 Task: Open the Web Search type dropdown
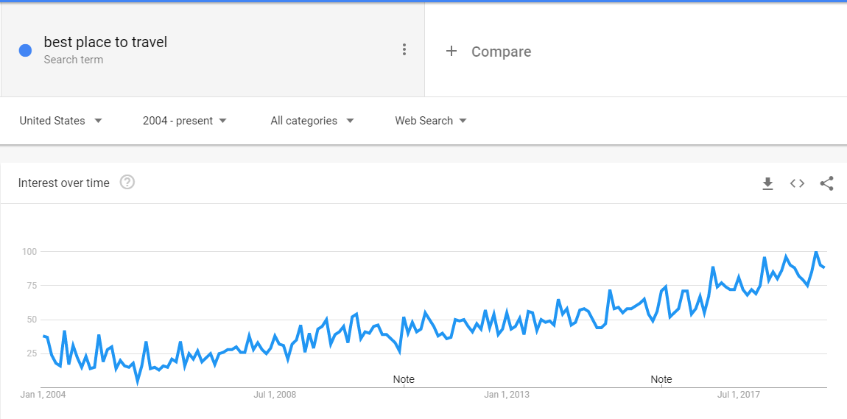click(x=431, y=121)
